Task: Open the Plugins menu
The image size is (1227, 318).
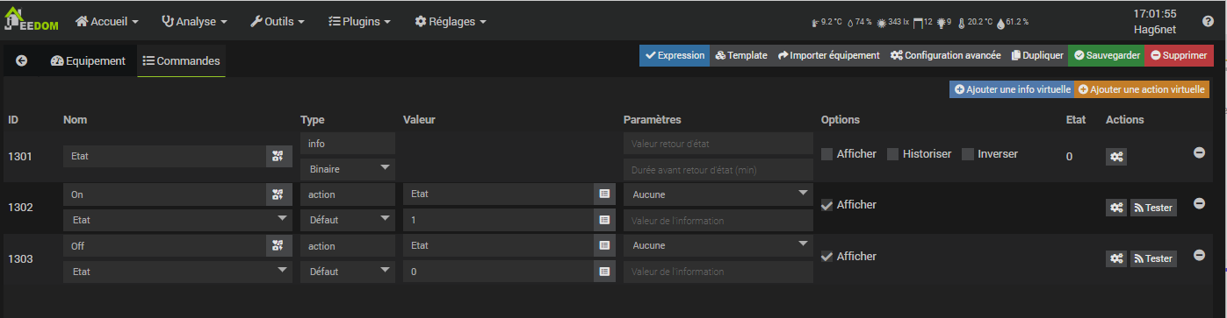Action: click(359, 21)
